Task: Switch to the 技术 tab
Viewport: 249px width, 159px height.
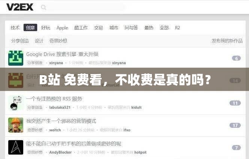Action: [x=15, y=27]
